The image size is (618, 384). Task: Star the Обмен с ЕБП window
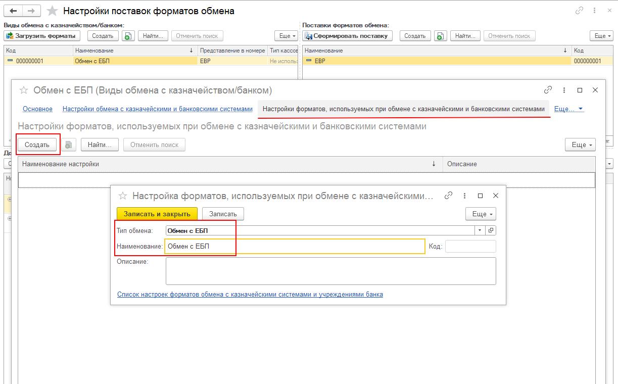click(x=23, y=90)
